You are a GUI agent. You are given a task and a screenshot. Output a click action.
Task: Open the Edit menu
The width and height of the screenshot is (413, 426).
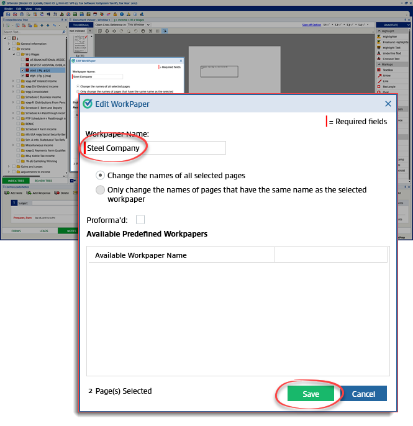point(19,9)
